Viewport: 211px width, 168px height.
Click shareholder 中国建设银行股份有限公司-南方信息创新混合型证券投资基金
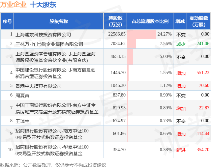(56, 73)
